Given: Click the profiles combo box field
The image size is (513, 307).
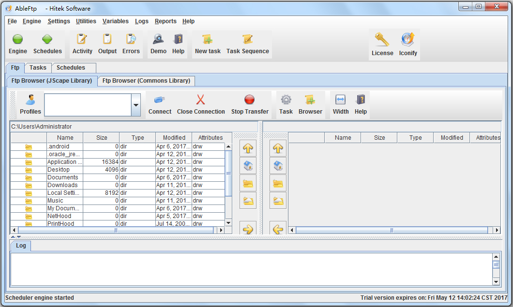Looking at the screenshot, I should [x=88, y=105].
